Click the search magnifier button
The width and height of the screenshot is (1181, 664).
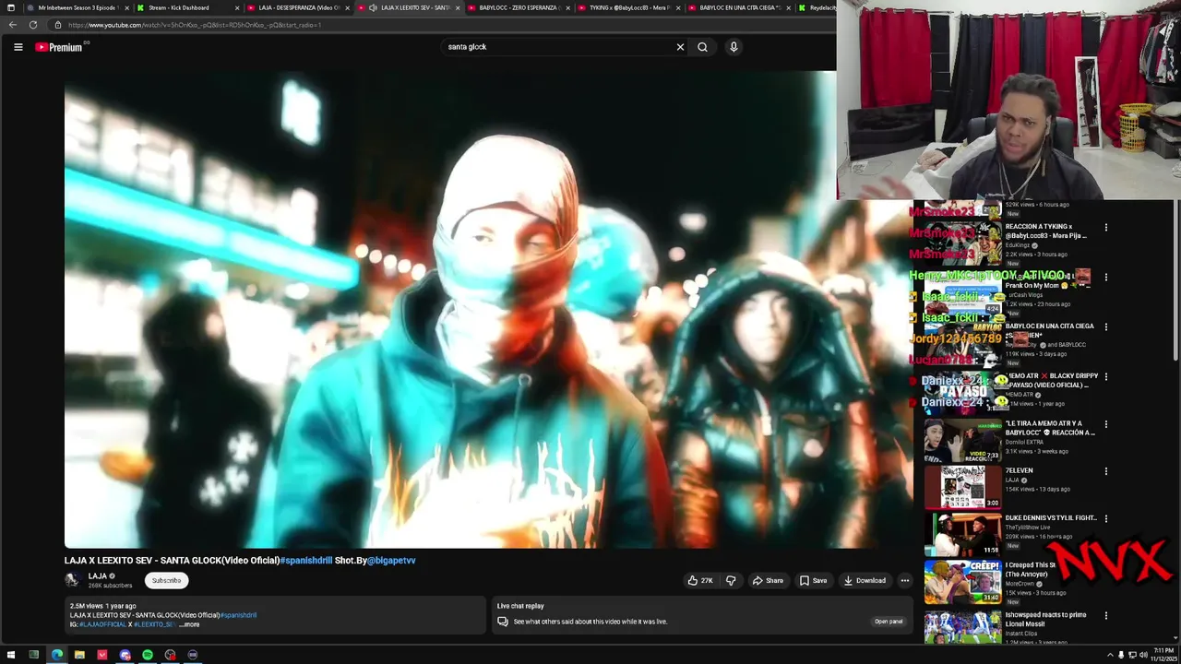[x=702, y=47]
